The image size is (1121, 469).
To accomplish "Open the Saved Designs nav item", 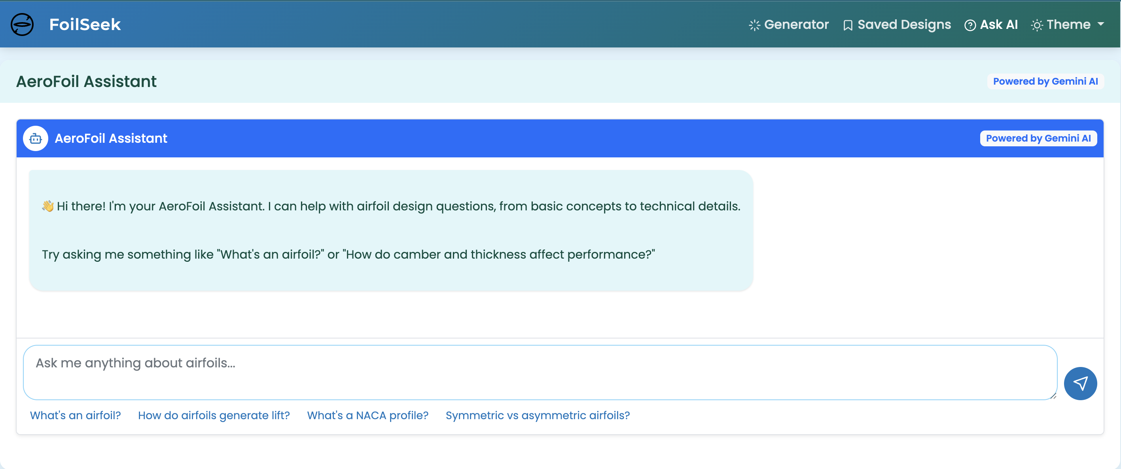I will pyautogui.click(x=903, y=25).
